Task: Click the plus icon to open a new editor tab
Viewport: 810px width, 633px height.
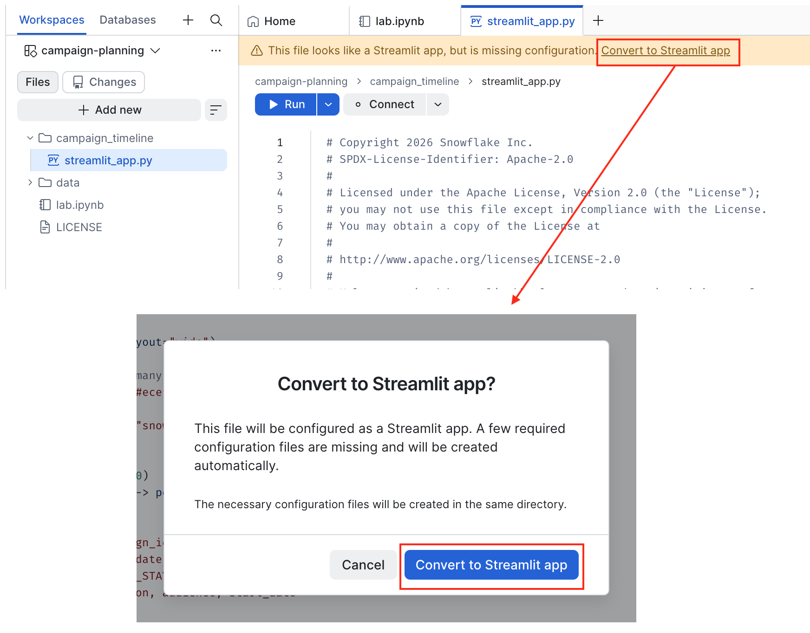Action: (x=598, y=20)
